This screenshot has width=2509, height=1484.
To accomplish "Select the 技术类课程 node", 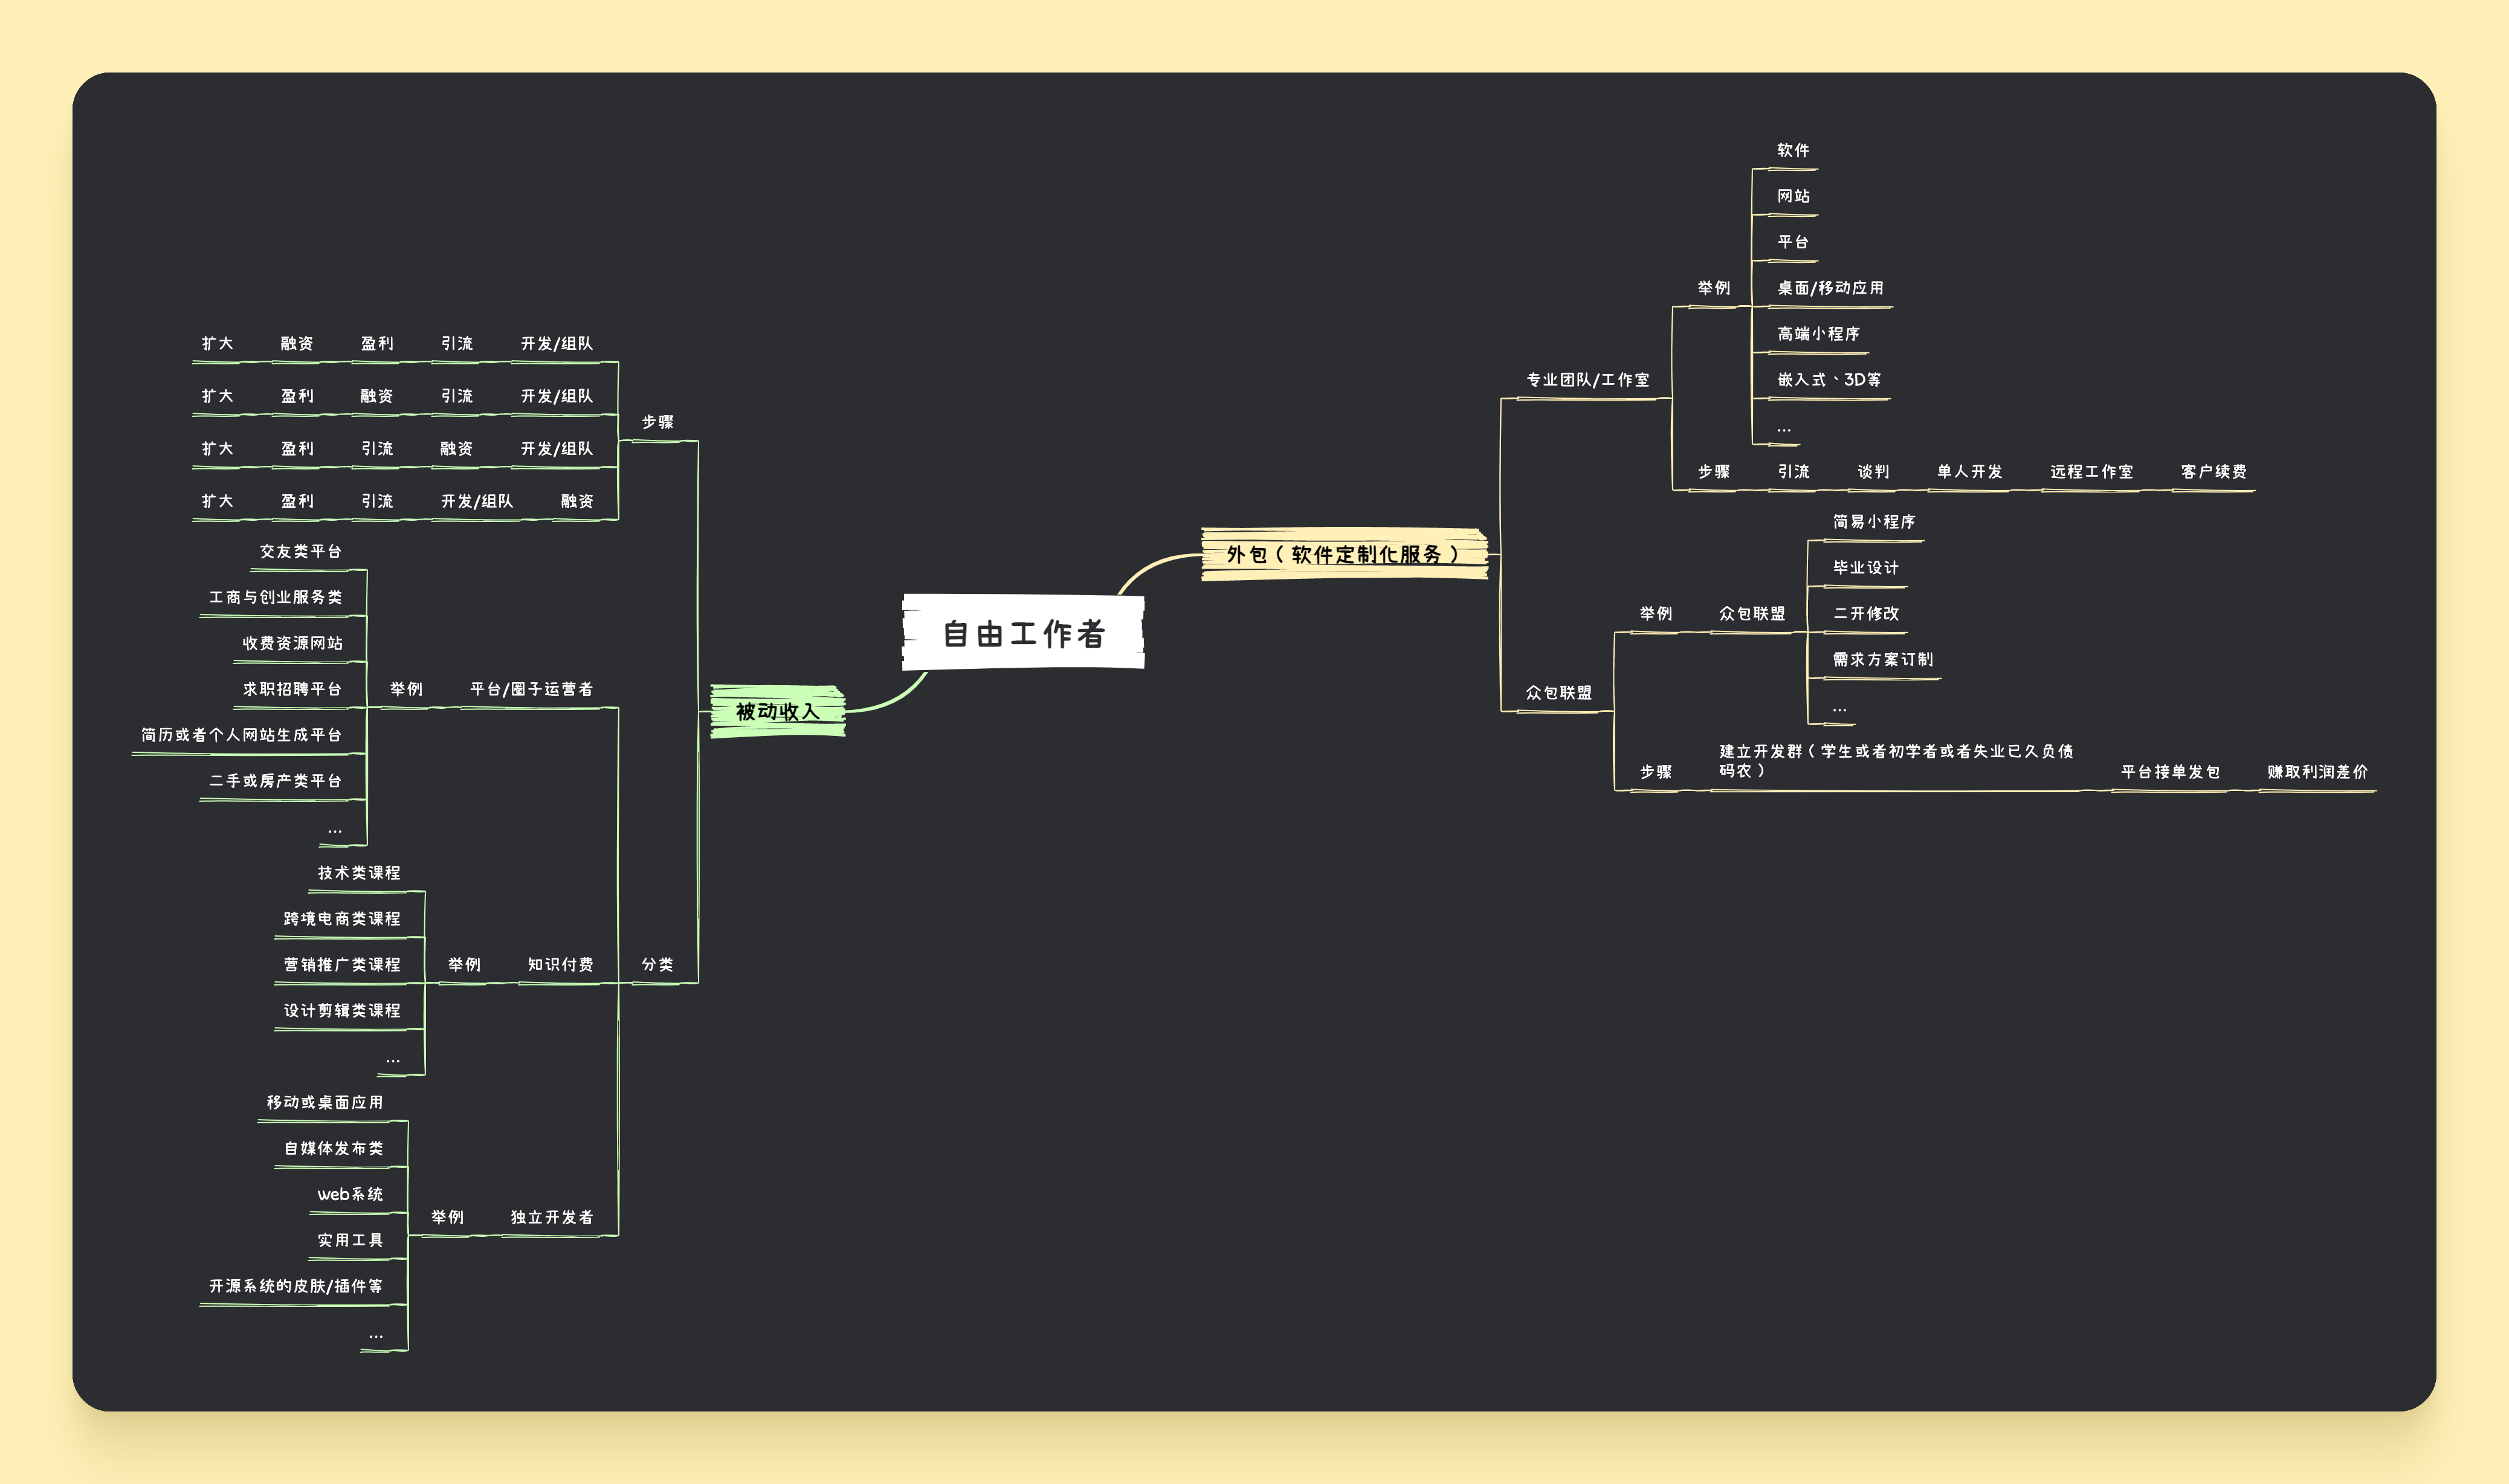I will click(359, 873).
